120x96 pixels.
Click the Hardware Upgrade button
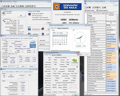point(102,10)
